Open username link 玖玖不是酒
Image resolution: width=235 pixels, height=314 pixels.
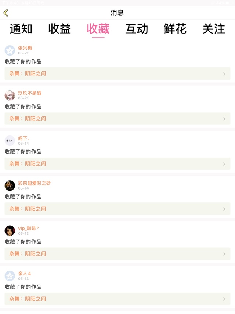pyautogui.click(x=30, y=93)
